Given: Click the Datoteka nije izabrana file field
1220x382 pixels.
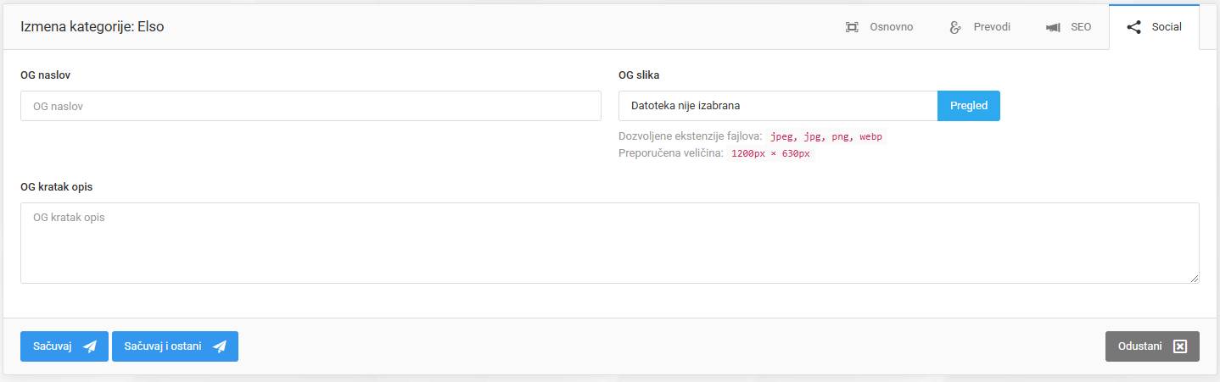Looking at the screenshot, I should point(777,107).
